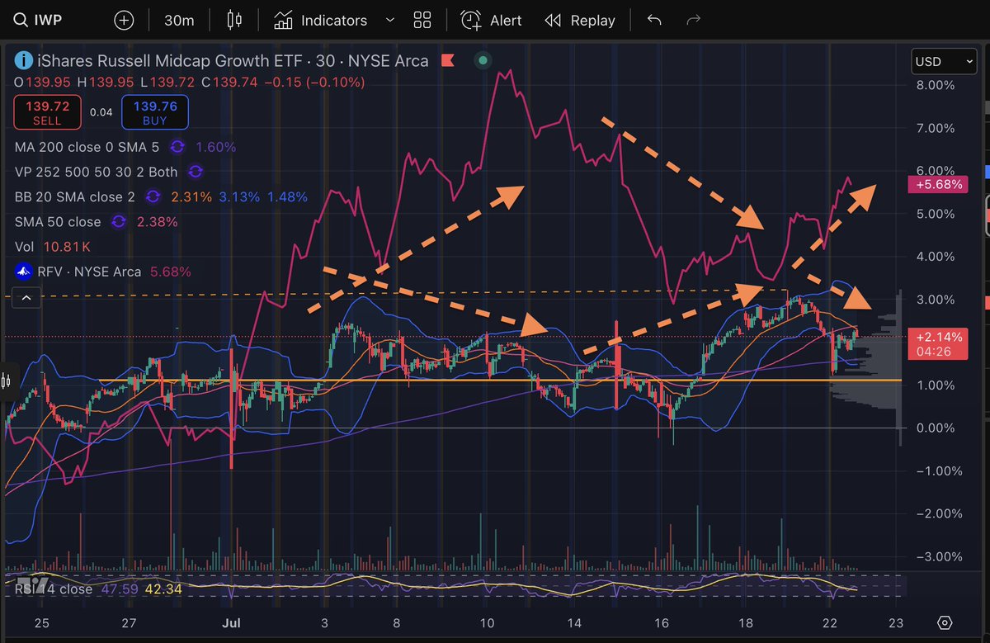Image resolution: width=990 pixels, height=643 pixels.
Task: Click the BB 20 SMA row refresh icon
Action: coord(153,196)
